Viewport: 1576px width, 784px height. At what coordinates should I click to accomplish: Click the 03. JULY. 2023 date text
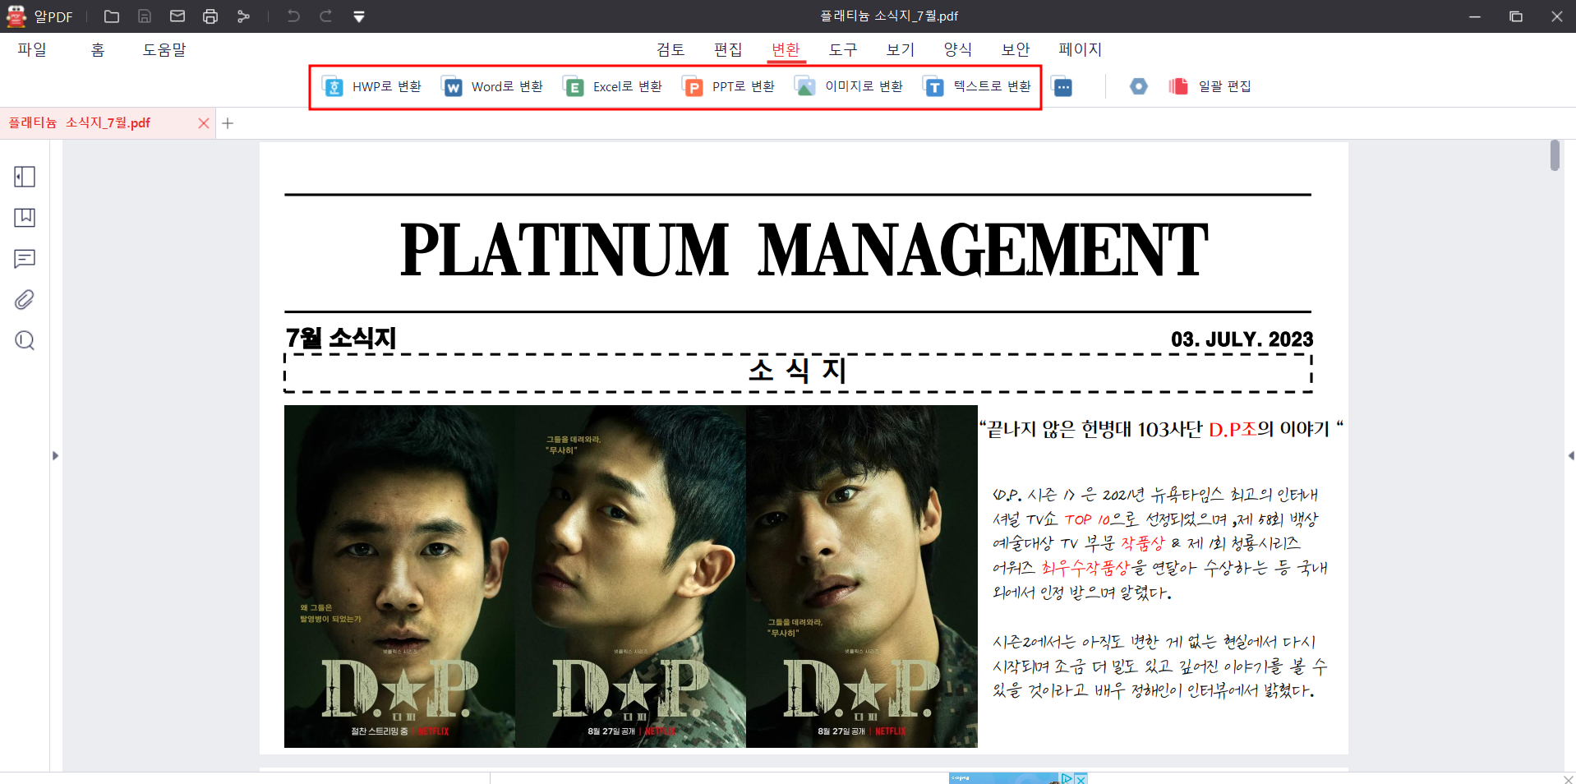coord(1242,339)
